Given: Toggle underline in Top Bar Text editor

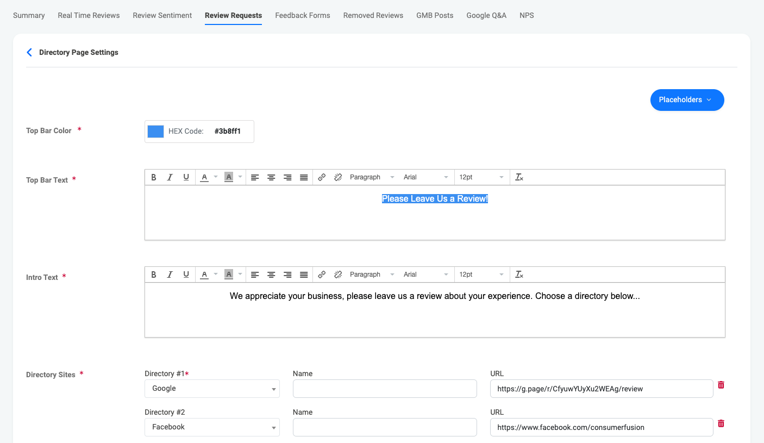Looking at the screenshot, I should point(186,177).
